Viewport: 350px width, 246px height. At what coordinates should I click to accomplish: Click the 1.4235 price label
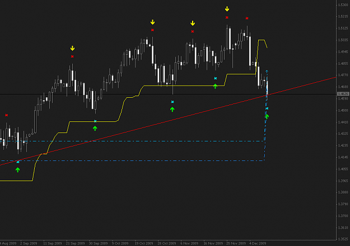[x=343, y=145]
